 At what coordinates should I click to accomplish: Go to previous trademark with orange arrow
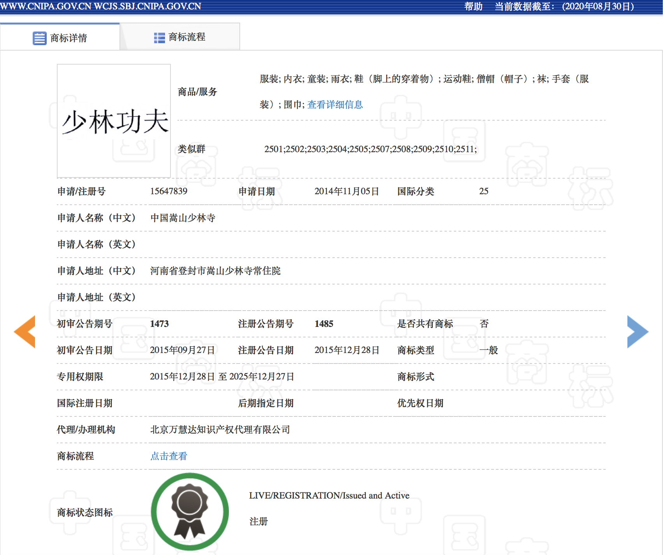25,332
